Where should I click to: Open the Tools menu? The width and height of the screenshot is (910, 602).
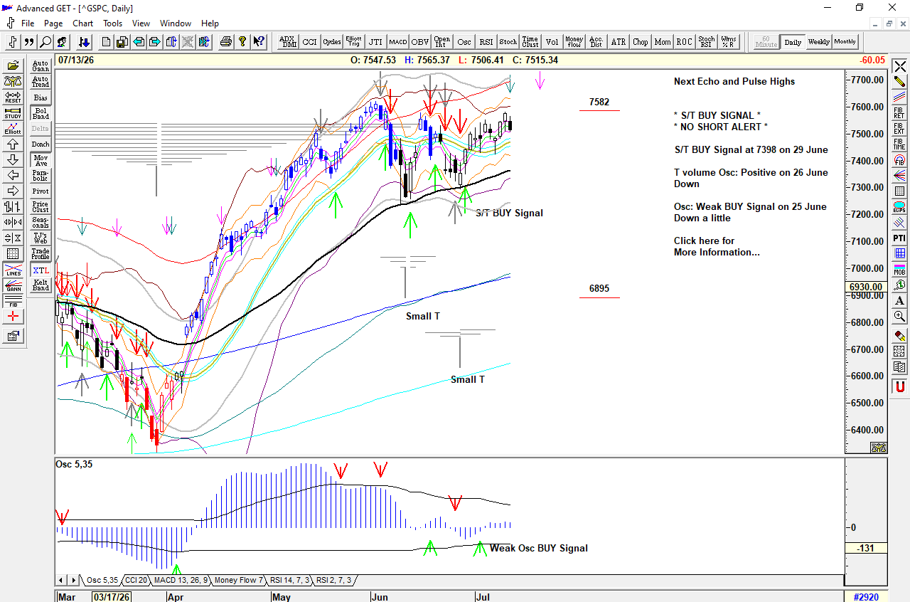[113, 23]
